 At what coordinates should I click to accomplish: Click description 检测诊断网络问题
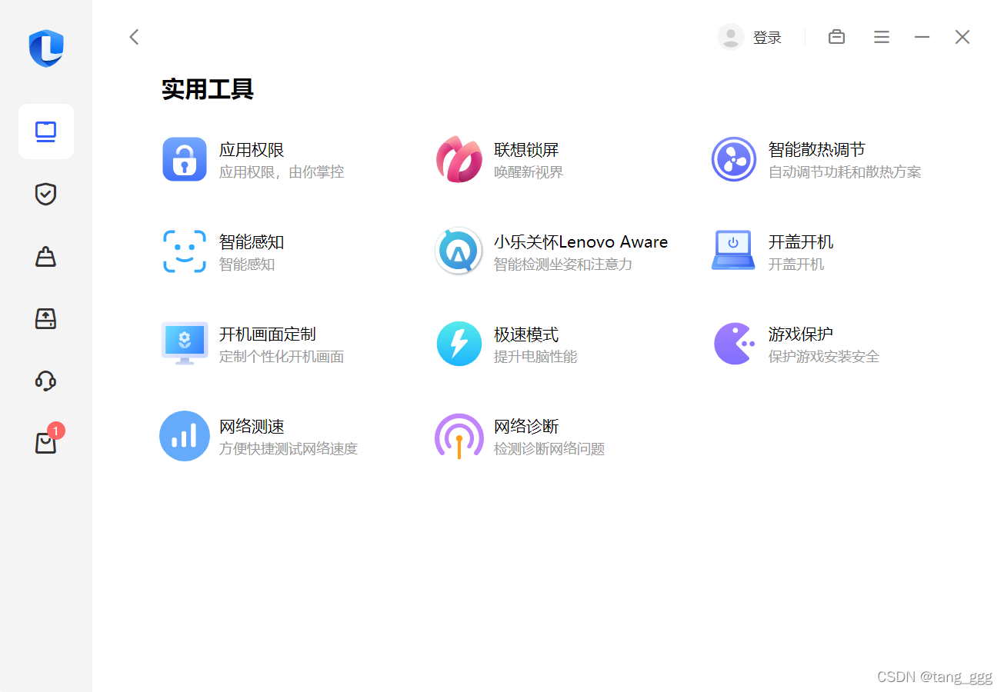tap(549, 449)
